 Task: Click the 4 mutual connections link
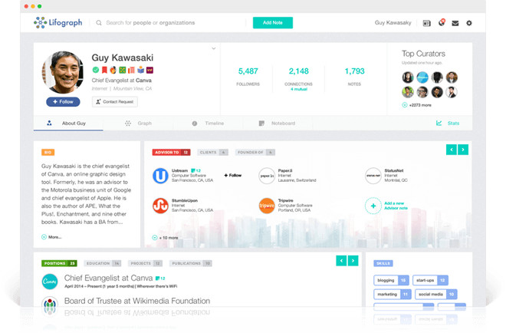(x=298, y=89)
